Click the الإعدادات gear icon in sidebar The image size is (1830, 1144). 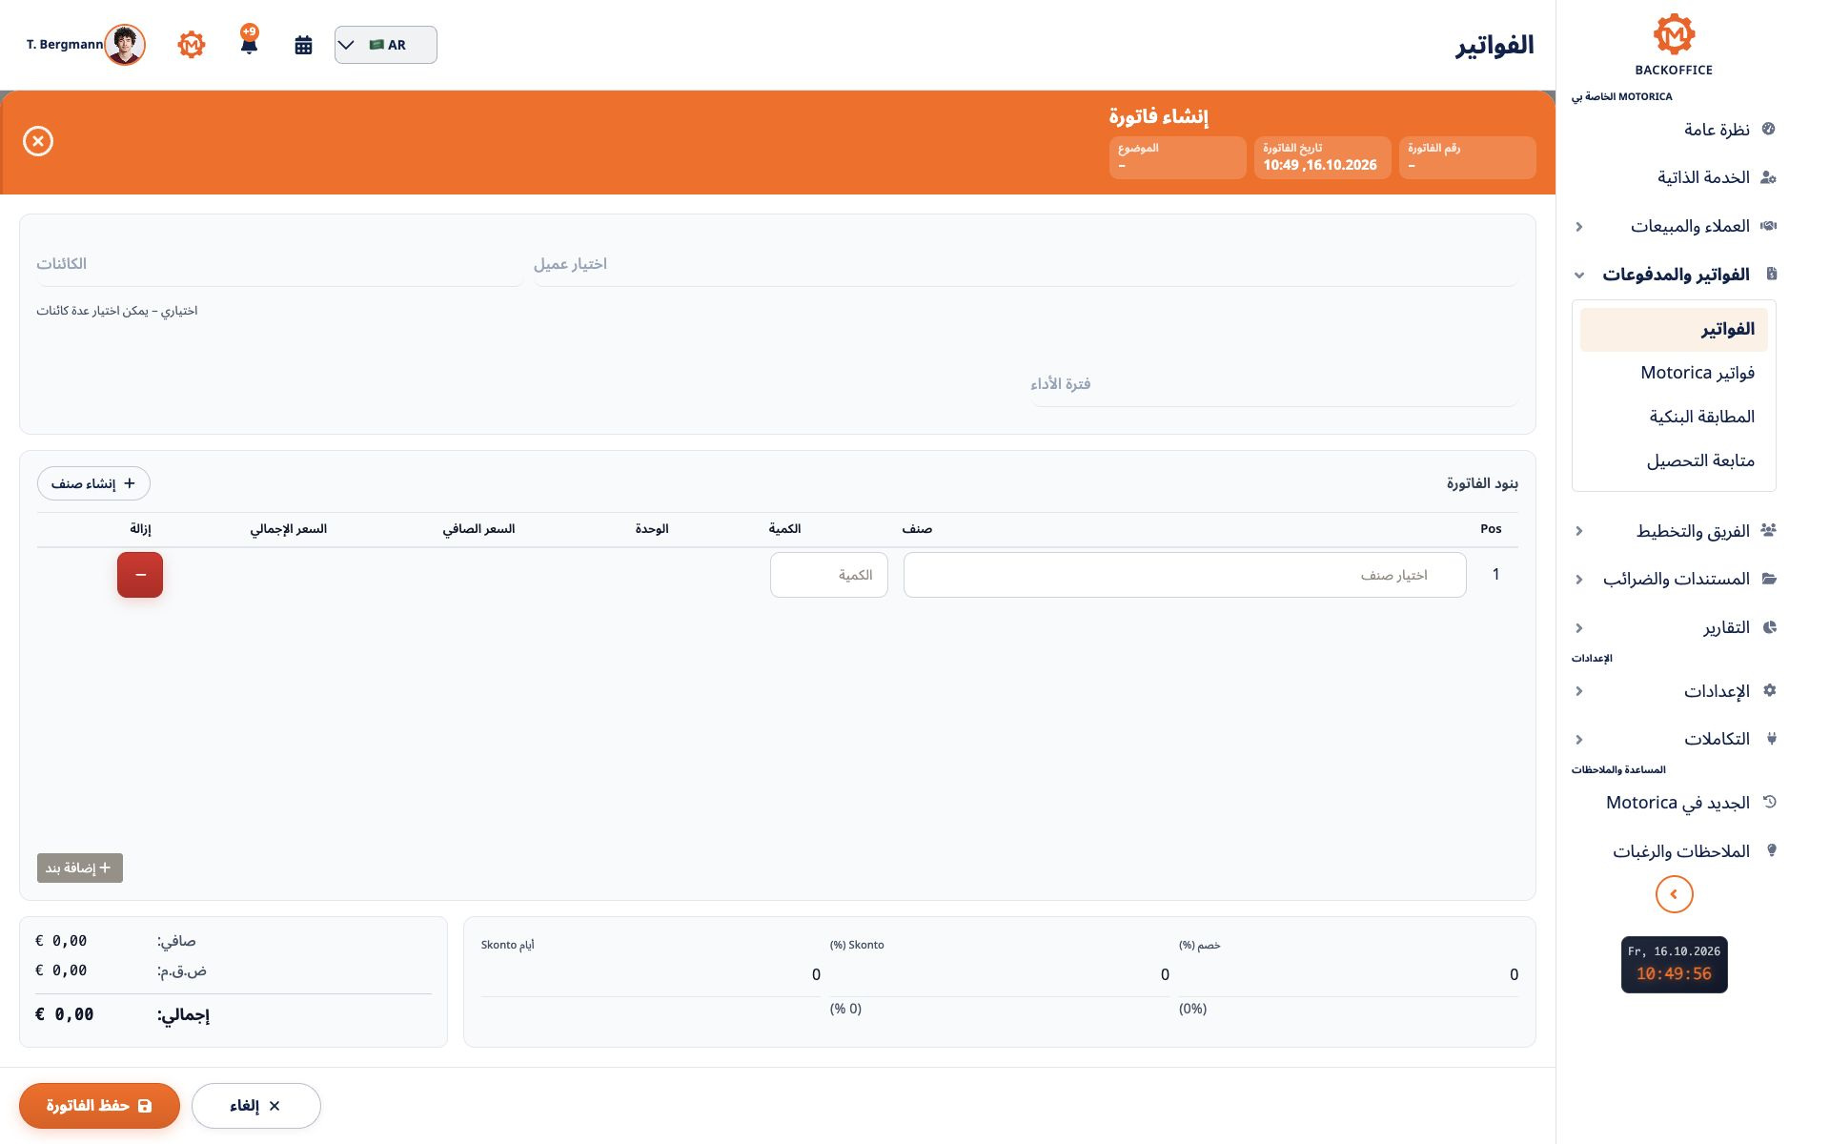point(1770,690)
